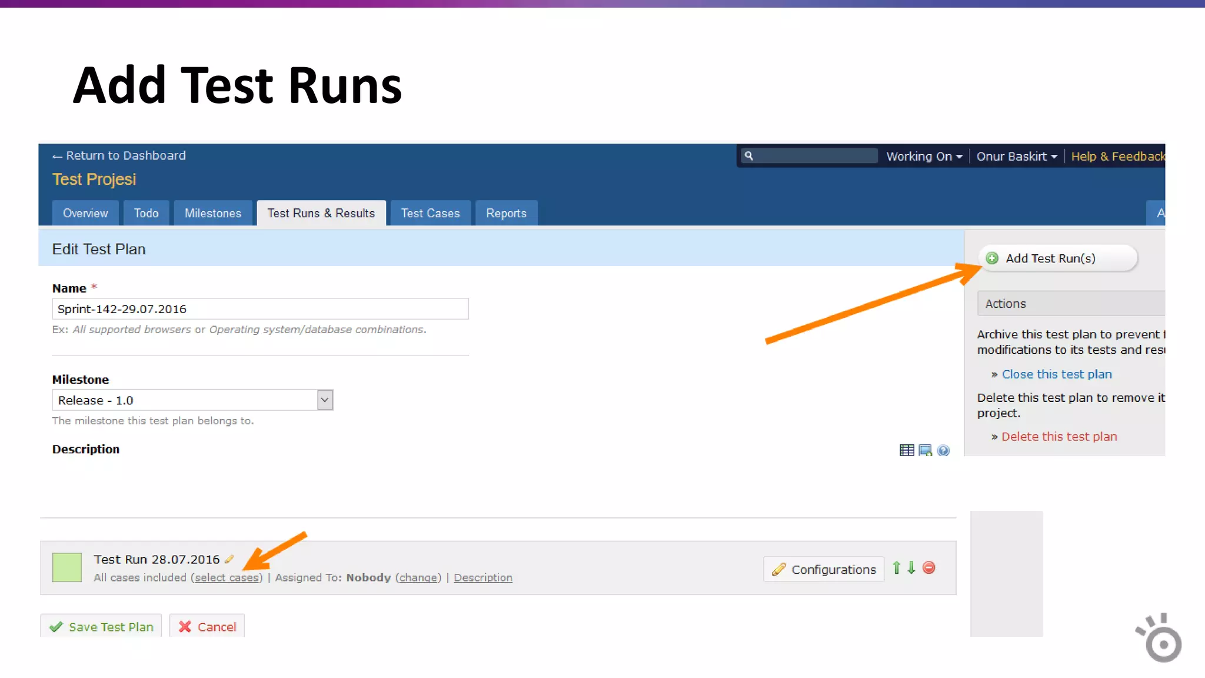Click the Test Projesi project title
Image resolution: width=1205 pixels, height=678 pixels.
click(x=94, y=180)
